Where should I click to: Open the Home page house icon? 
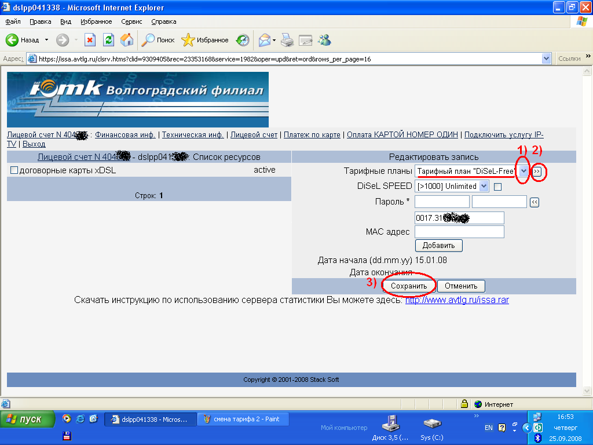(x=127, y=40)
